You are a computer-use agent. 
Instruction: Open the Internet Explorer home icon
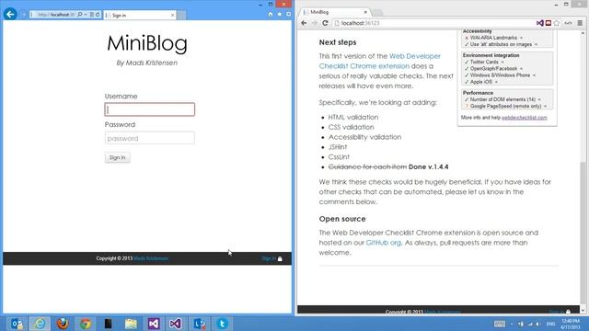pyautogui.click(x=271, y=15)
